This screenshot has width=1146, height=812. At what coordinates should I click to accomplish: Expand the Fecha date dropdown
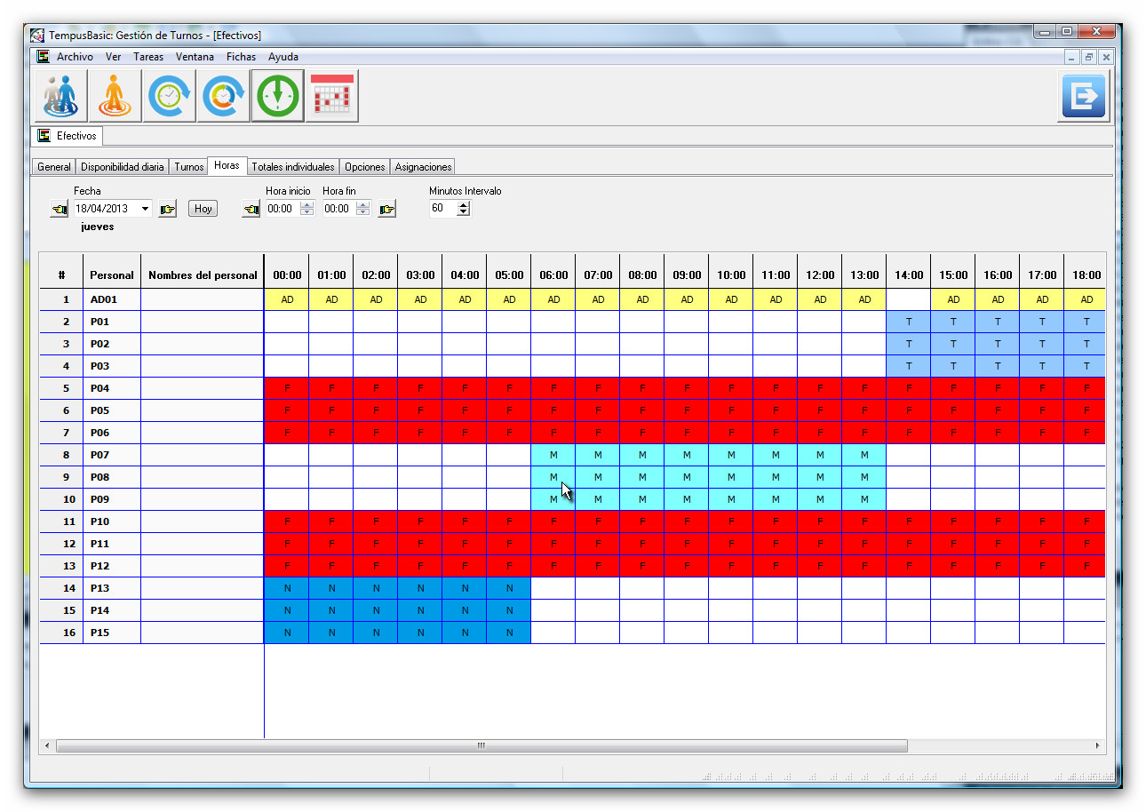coord(145,209)
